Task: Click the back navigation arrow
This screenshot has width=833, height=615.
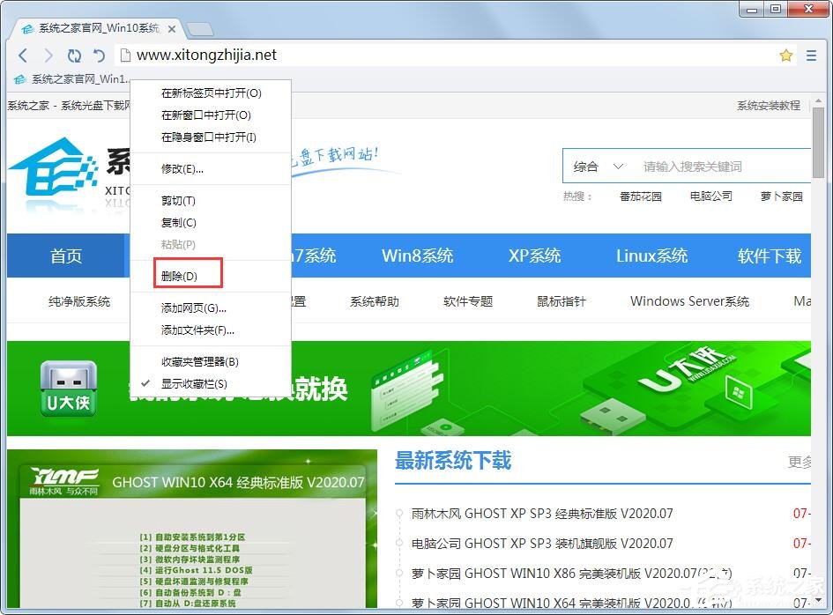Action: coord(23,55)
